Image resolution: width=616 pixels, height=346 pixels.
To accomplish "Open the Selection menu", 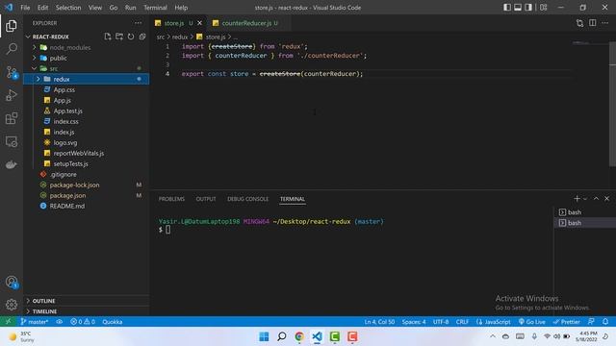I will pyautogui.click(x=68, y=8).
